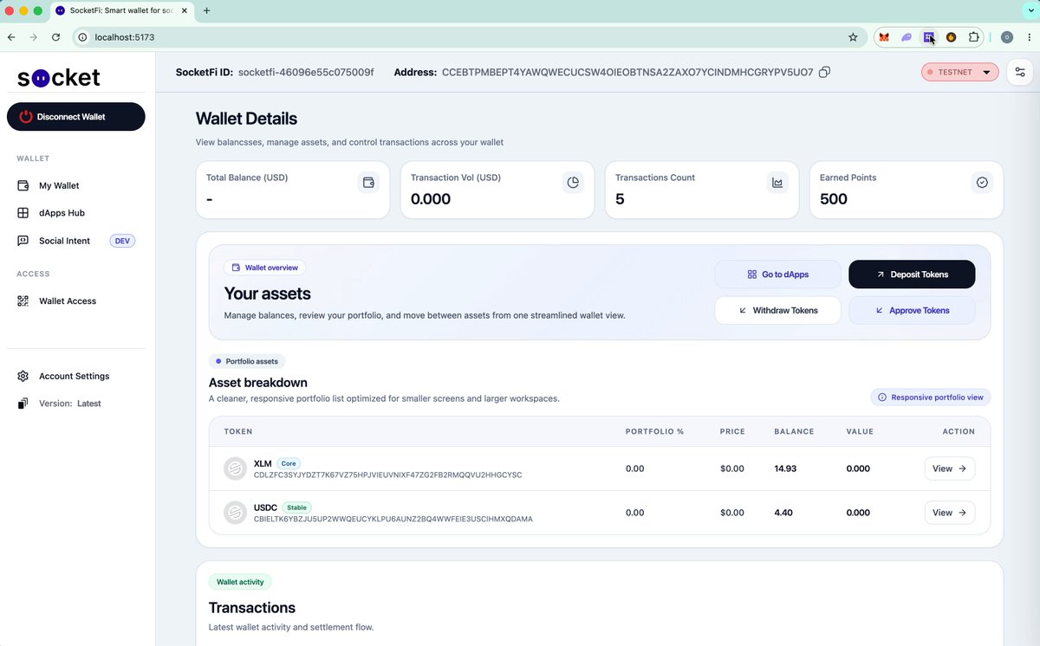
Task: Click the address bar showing localhost:5173
Action: point(468,37)
